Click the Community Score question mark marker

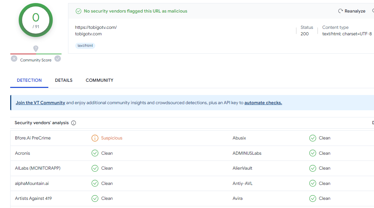(36, 49)
